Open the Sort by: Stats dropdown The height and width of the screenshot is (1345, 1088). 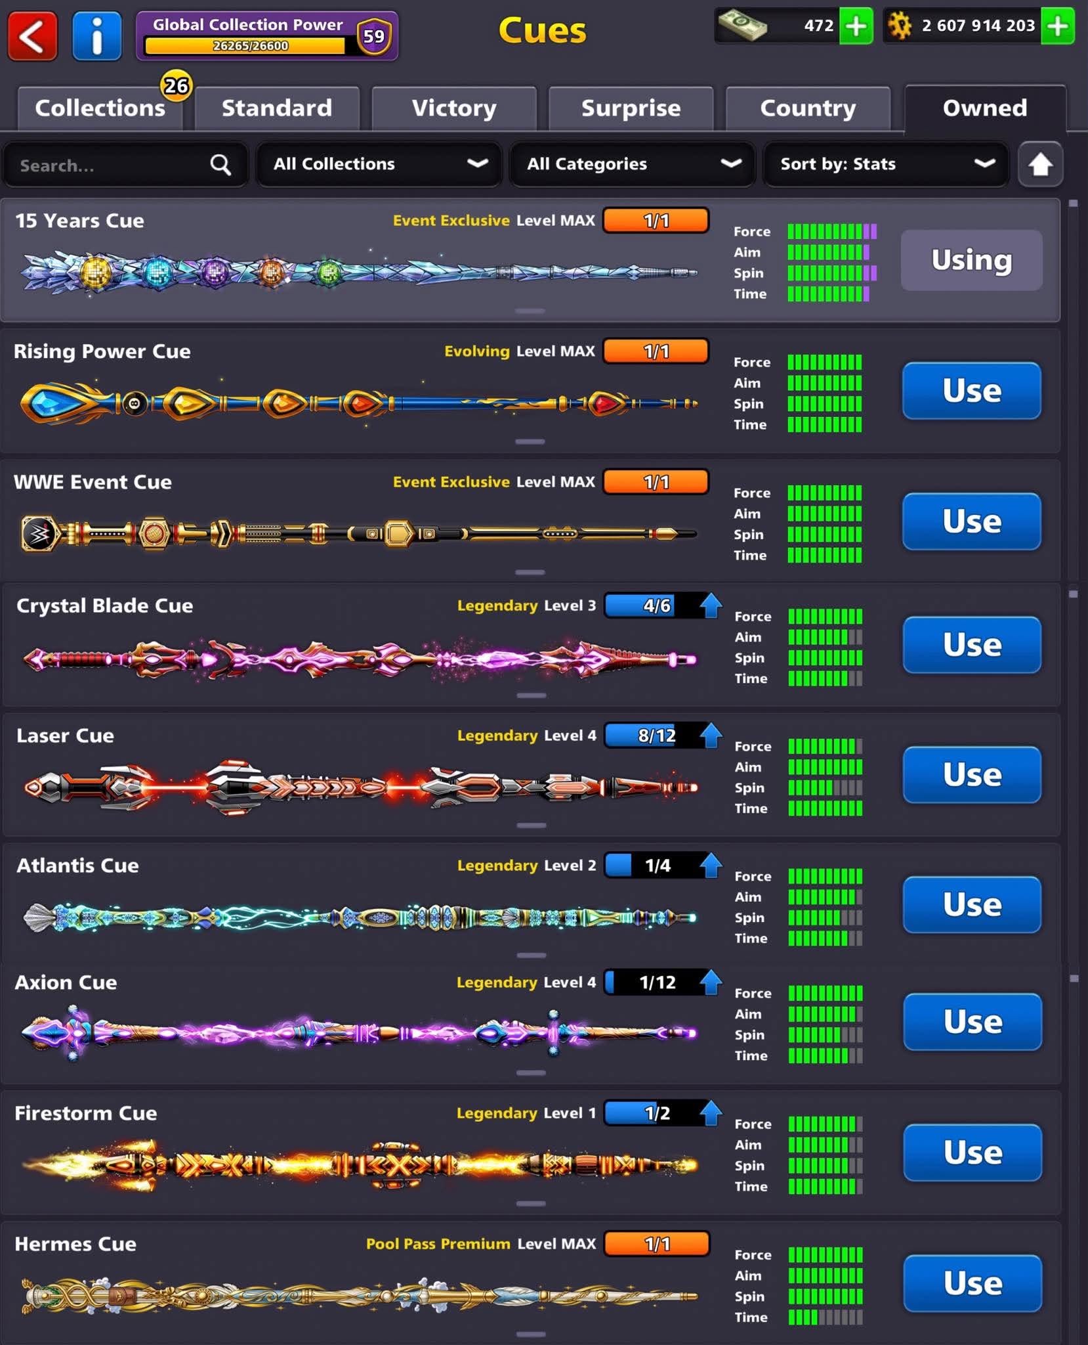(x=886, y=164)
